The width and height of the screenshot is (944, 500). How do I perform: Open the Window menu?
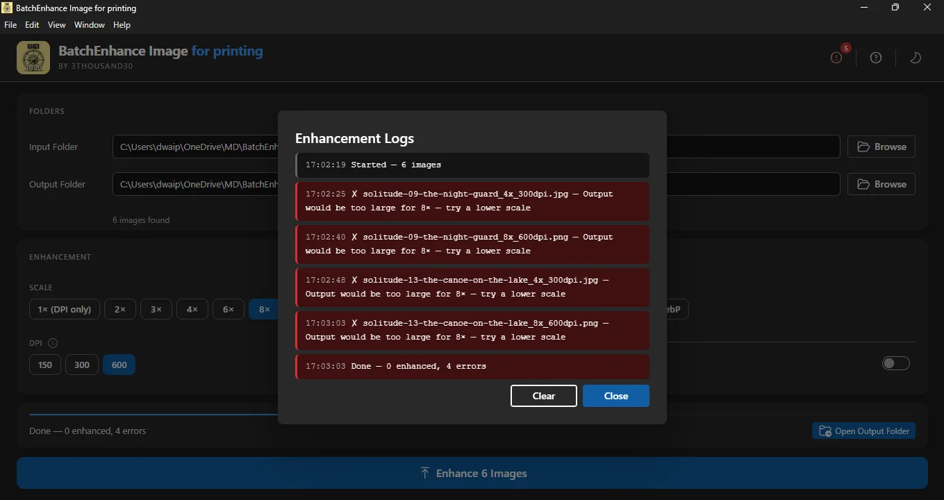[90, 25]
